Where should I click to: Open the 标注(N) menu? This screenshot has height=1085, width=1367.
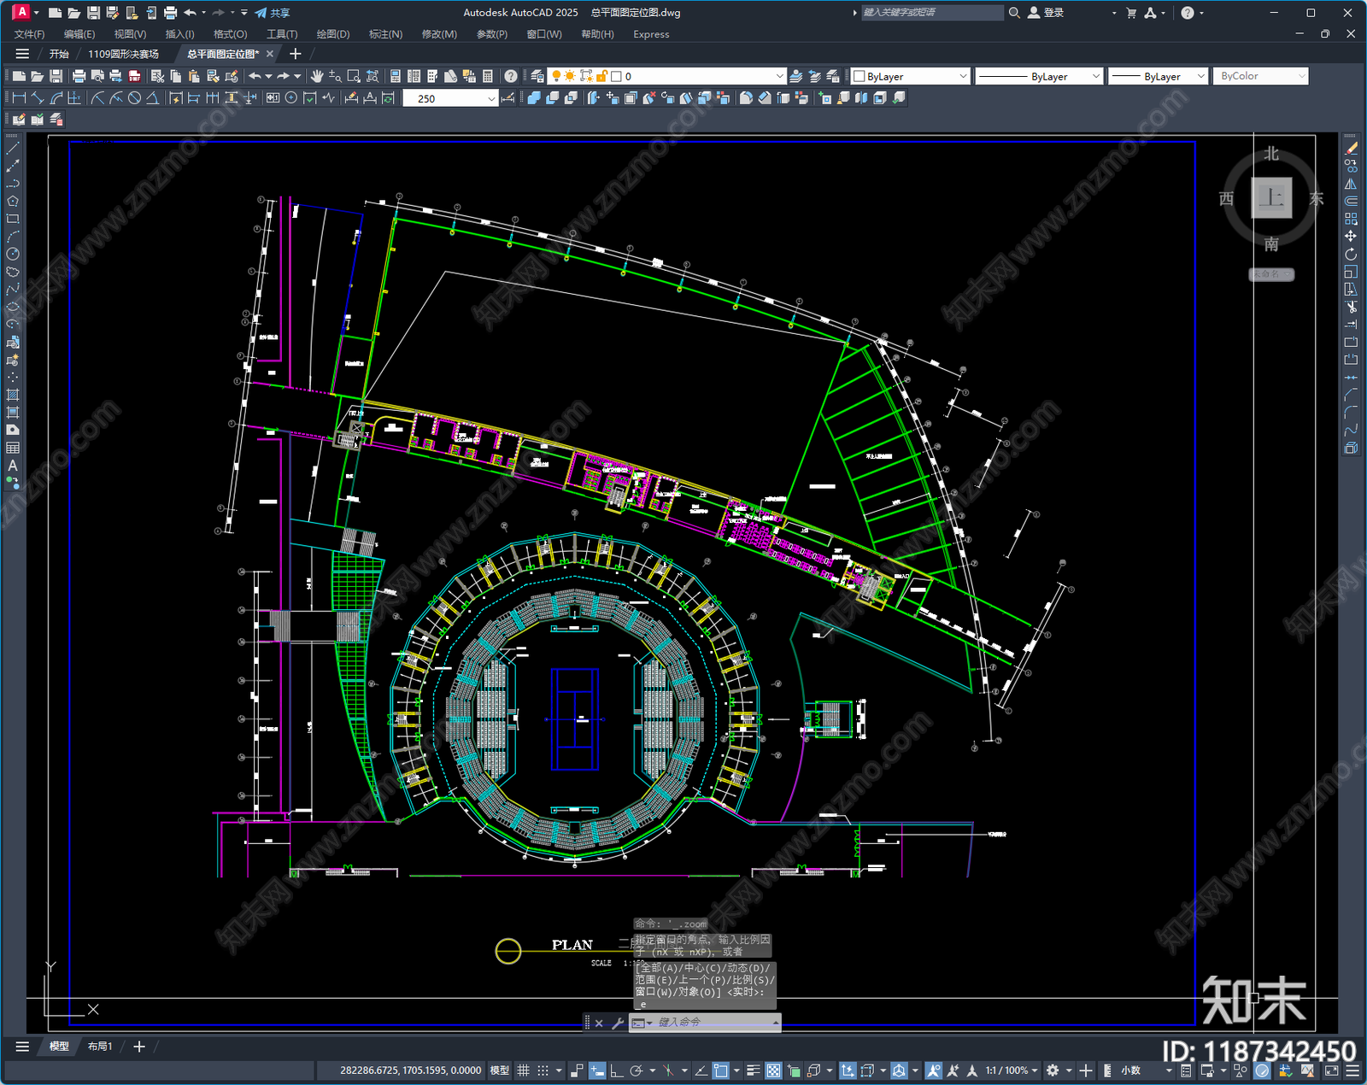pyautogui.click(x=385, y=34)
